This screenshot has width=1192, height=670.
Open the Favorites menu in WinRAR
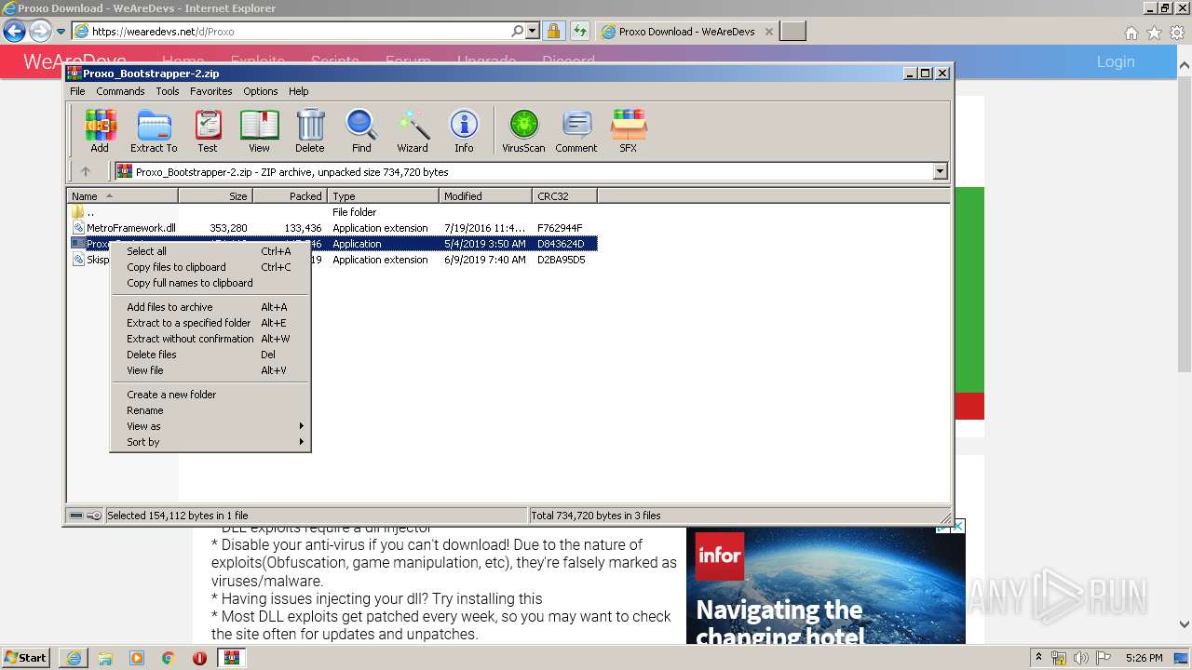(211, 91)
